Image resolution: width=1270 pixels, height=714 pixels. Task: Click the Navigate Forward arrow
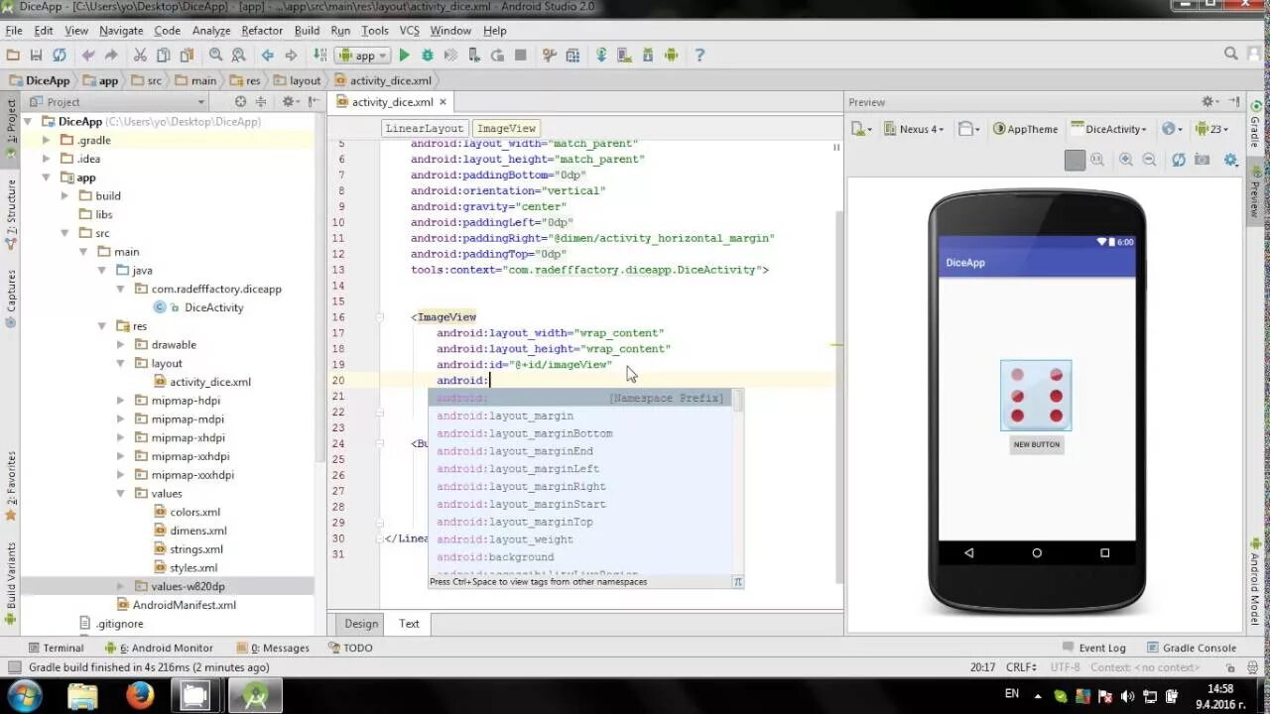[291, 56]
